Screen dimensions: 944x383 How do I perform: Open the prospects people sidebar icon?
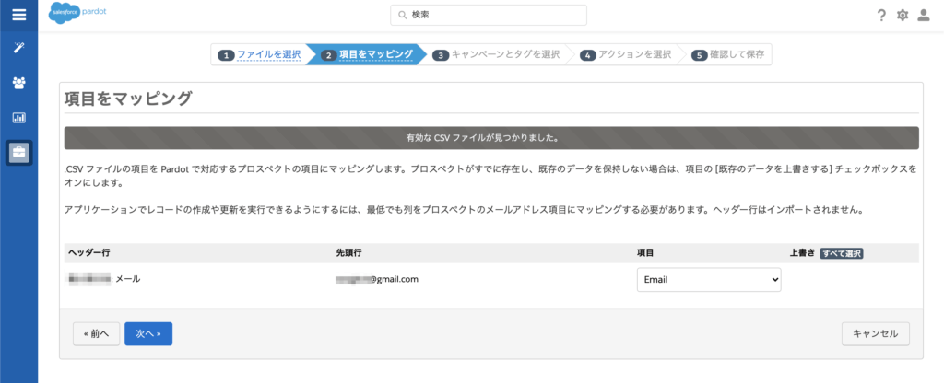18,83
